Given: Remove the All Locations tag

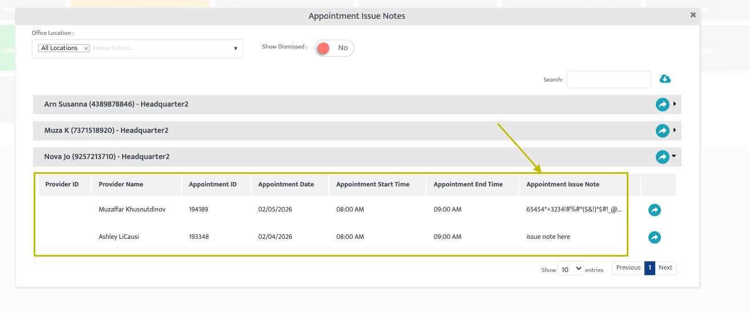Looking at the screenshot, I should 86,48.
